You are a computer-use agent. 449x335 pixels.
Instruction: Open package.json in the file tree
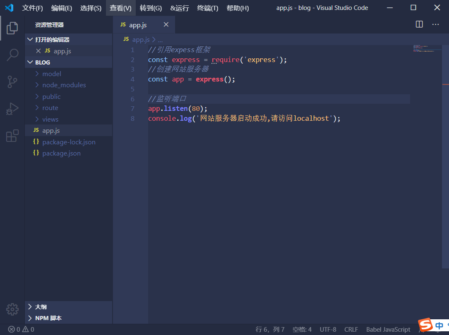point(61,153)
